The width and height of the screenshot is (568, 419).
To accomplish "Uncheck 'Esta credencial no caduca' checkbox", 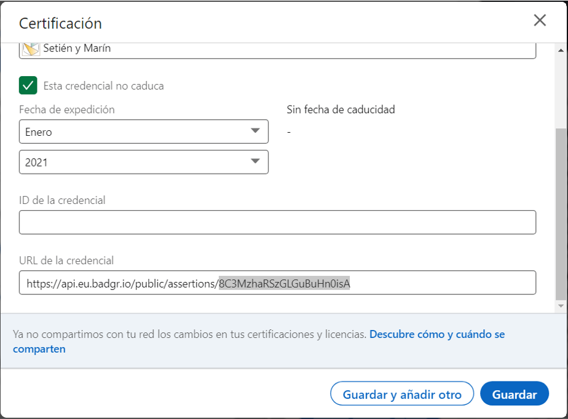I will point(28,85).
